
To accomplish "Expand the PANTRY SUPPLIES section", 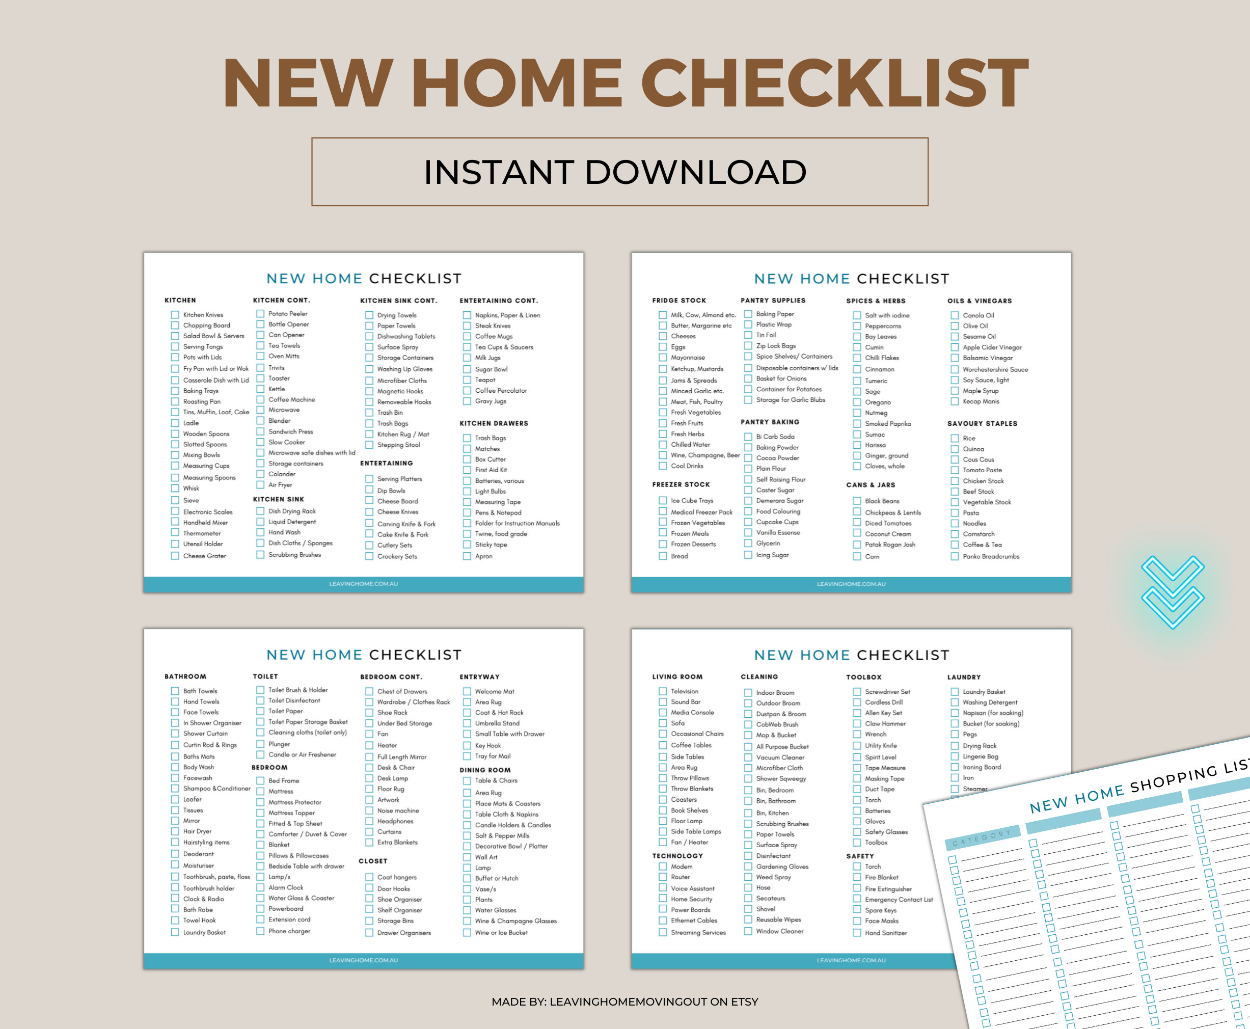I will coord(772,299).
